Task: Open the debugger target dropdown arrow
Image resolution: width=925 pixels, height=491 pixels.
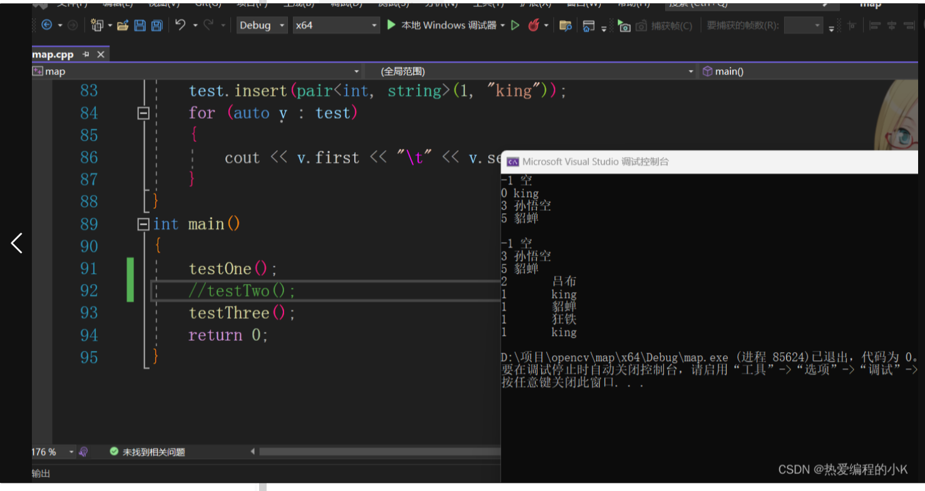Action: click(x=503, y=26)
